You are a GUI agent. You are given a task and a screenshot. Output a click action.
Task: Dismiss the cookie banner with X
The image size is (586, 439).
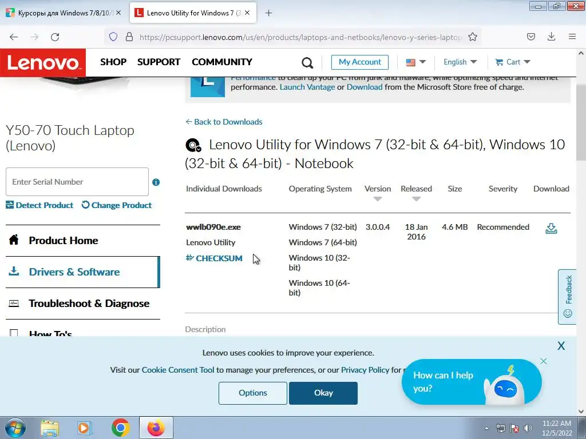point(561,346)
